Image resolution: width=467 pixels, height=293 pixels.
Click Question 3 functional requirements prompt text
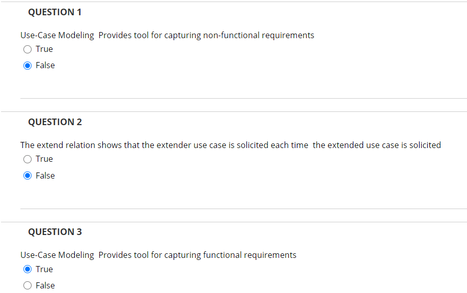point(158,255)
